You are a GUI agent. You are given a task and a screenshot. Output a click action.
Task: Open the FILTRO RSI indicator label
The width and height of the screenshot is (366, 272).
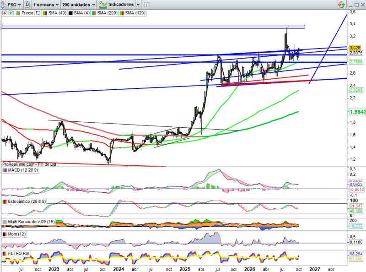[x=18, y=254]
